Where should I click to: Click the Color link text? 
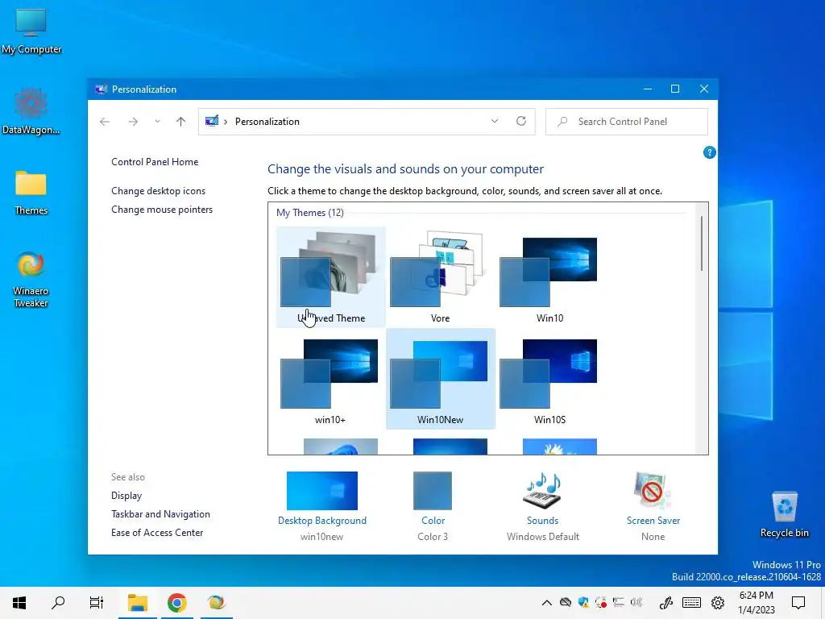click(x=433, y=520)
